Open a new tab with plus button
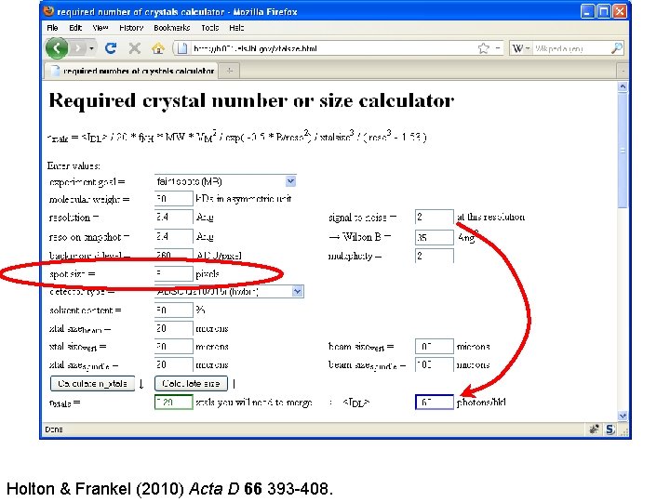The height and width of the screenshot is (502, 670). [x=230, y=71]
